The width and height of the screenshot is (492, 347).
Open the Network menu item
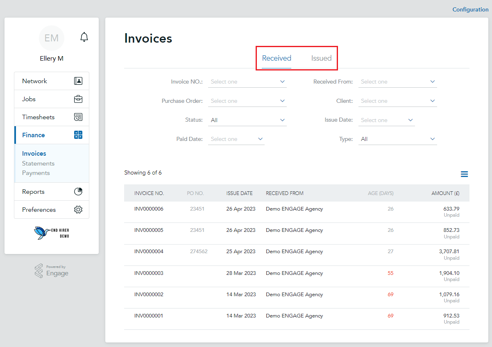[x=52, y=81]
